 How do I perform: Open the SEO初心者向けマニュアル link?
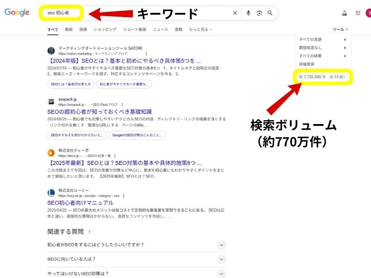point(80,203)
